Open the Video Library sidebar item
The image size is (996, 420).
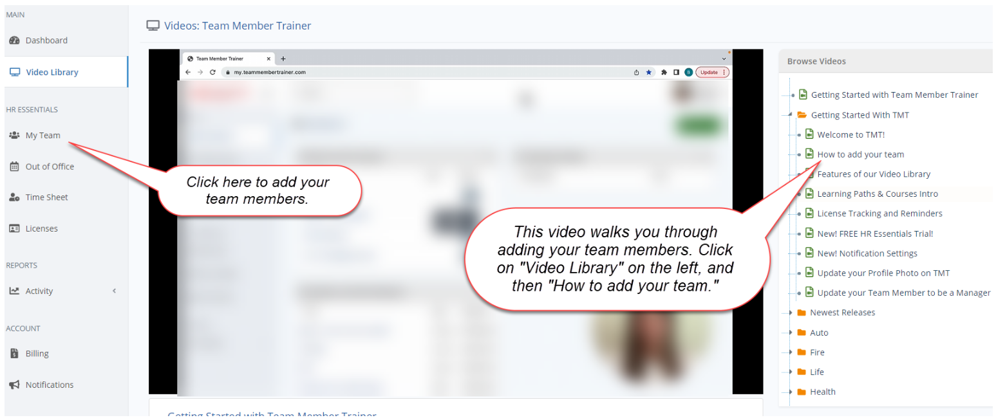pyautogui.click(x=52, y=72)
